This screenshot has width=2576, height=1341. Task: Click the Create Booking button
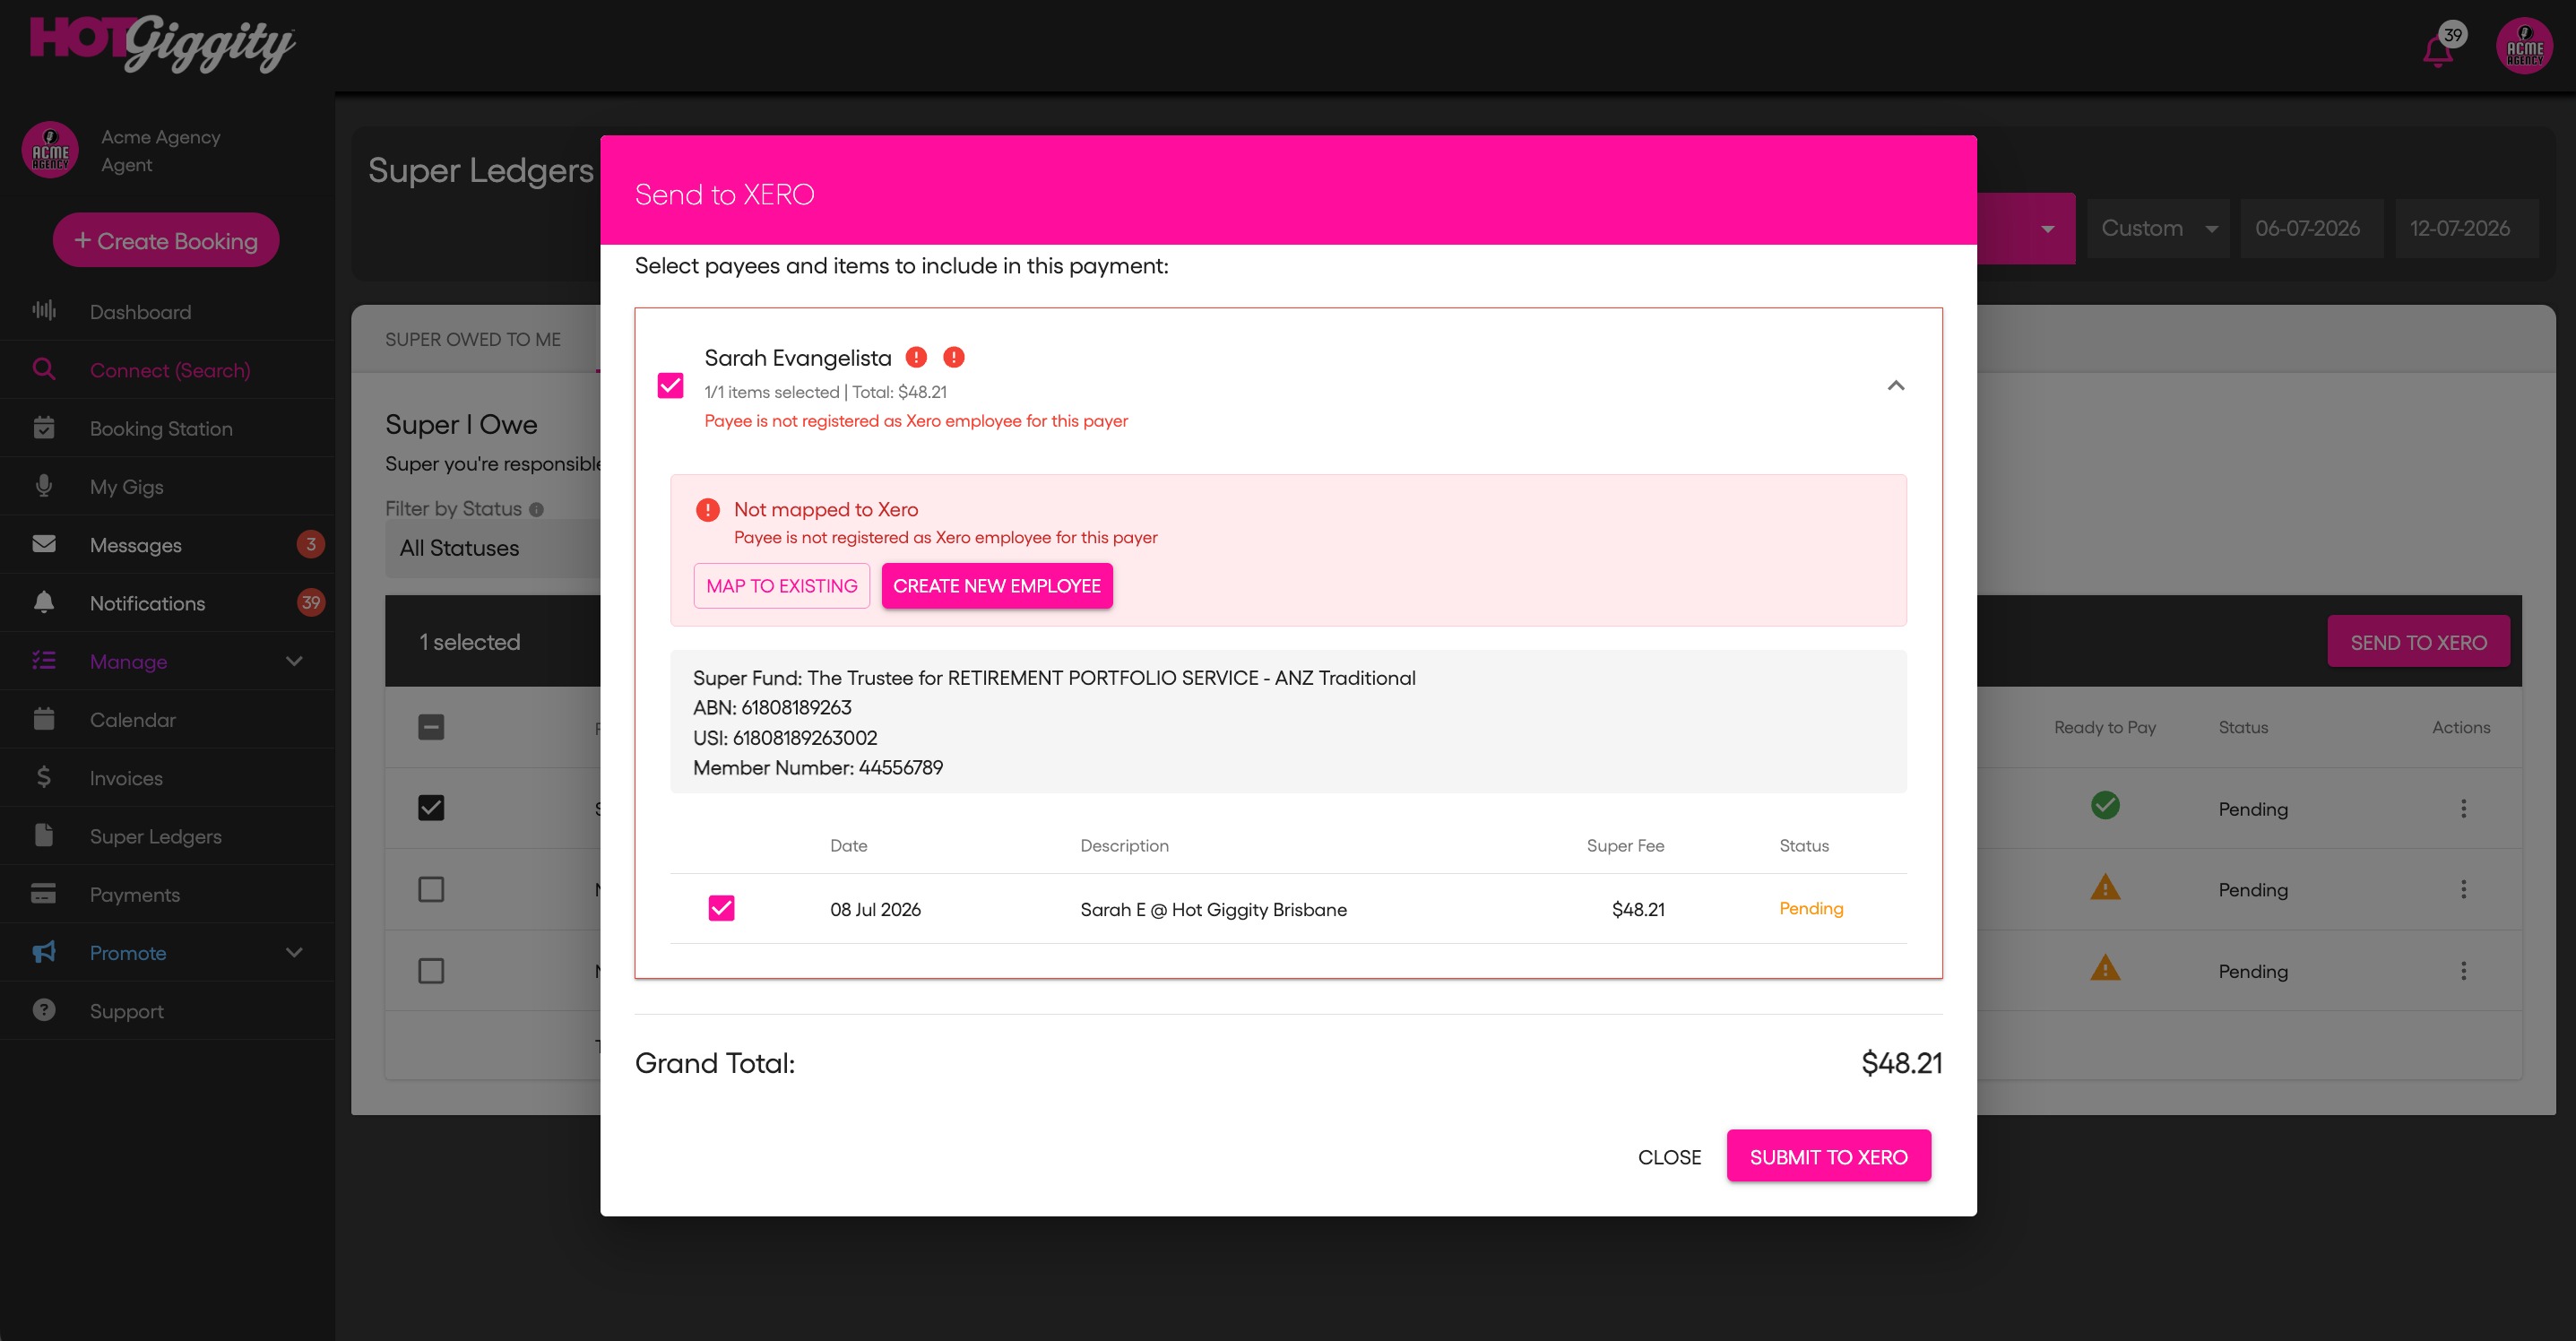166,240
